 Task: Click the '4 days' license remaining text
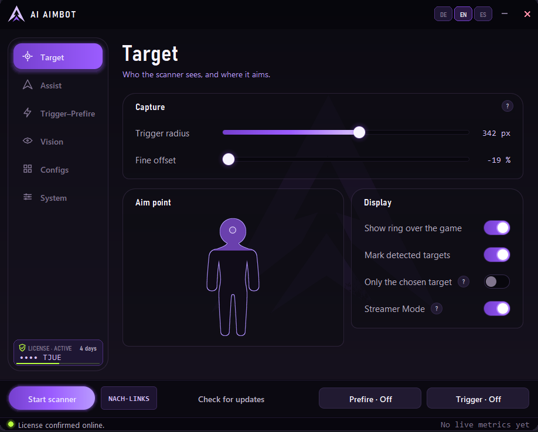(x=88, y=348)
